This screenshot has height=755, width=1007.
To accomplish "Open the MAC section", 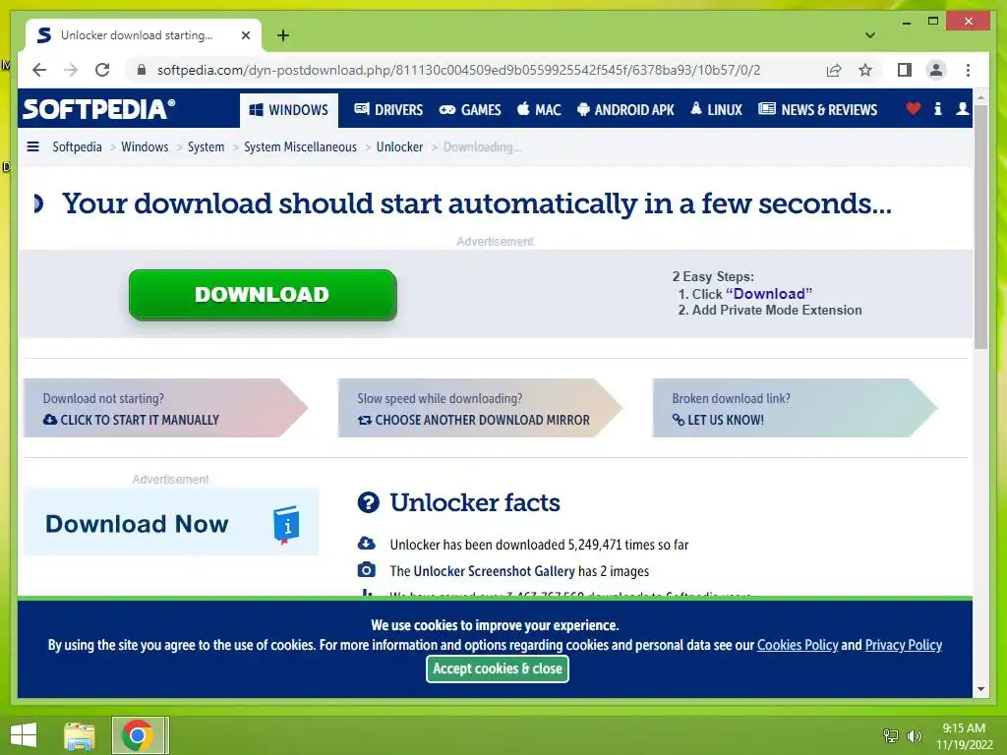I will coord(539,110).
